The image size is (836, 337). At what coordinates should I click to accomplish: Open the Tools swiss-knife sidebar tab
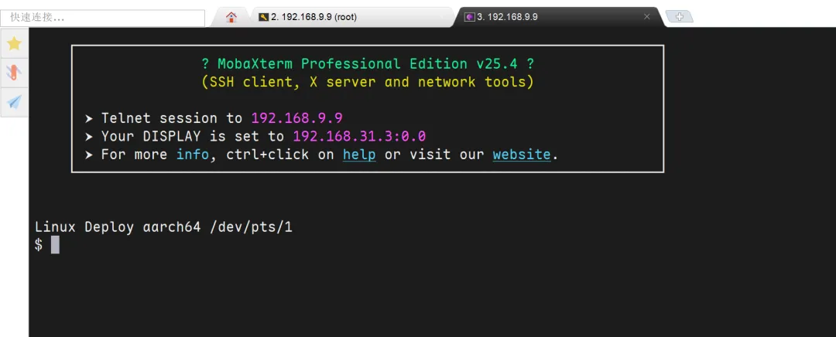pyautogui.click(x=14, y=73)
